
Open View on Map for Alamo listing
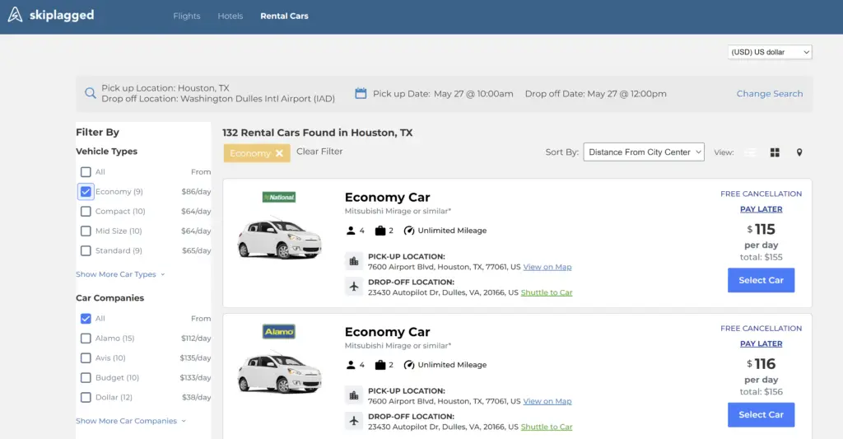click(547, 401)
